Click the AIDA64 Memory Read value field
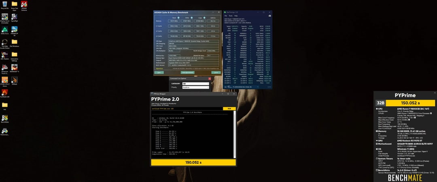 pos(174,21)
